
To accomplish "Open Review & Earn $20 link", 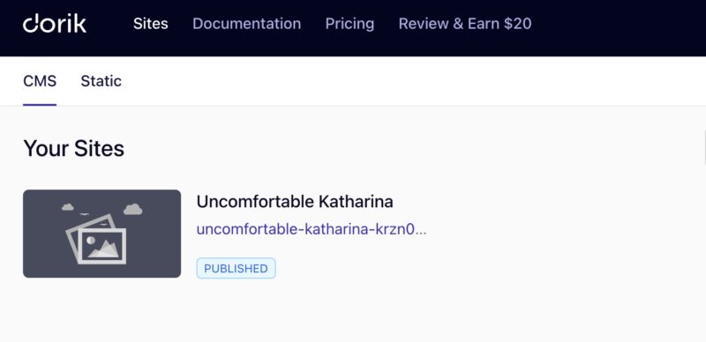I will [x=465, y=24].
